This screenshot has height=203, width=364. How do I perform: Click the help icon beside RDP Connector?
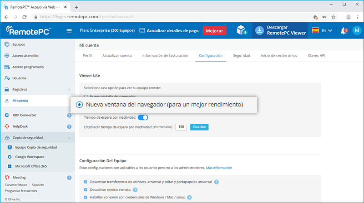pyautogui.click(x=69, y=115)
